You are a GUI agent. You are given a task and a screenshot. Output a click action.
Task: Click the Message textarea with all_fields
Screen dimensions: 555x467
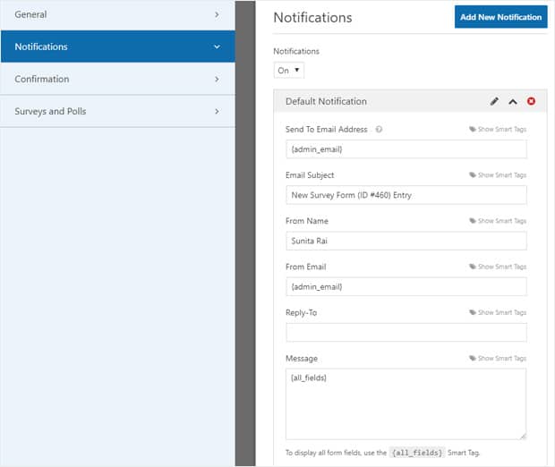click(x=406, y=404)
